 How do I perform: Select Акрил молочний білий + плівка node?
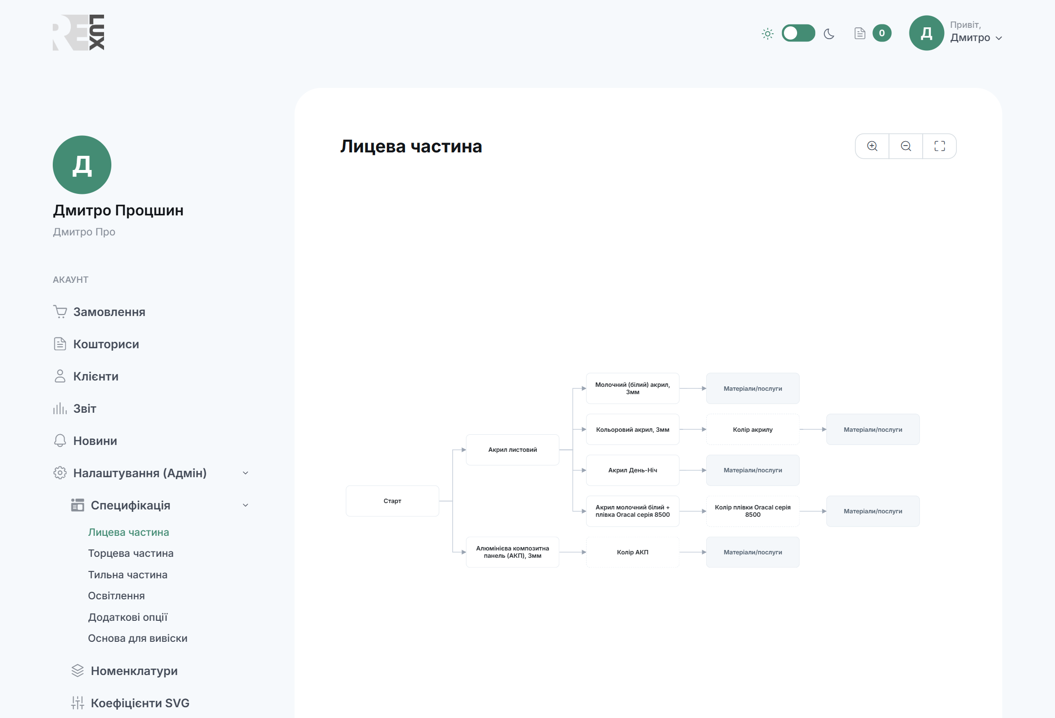coord(633,511)
